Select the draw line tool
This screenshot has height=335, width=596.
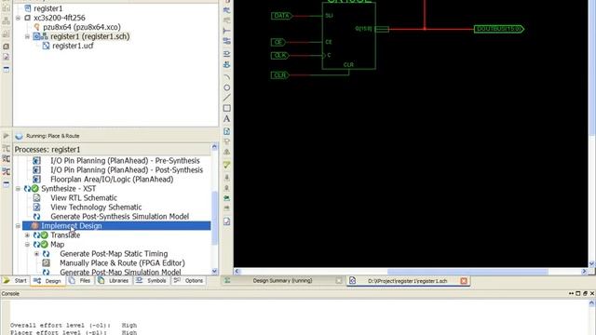(x=227, y=98)
